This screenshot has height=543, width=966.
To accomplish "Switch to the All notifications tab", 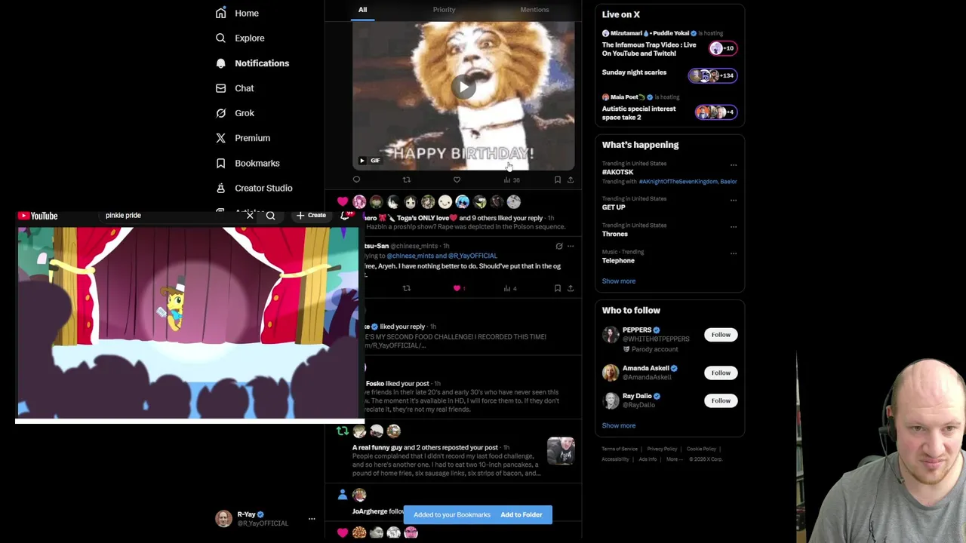I will [x=362, y=10].
